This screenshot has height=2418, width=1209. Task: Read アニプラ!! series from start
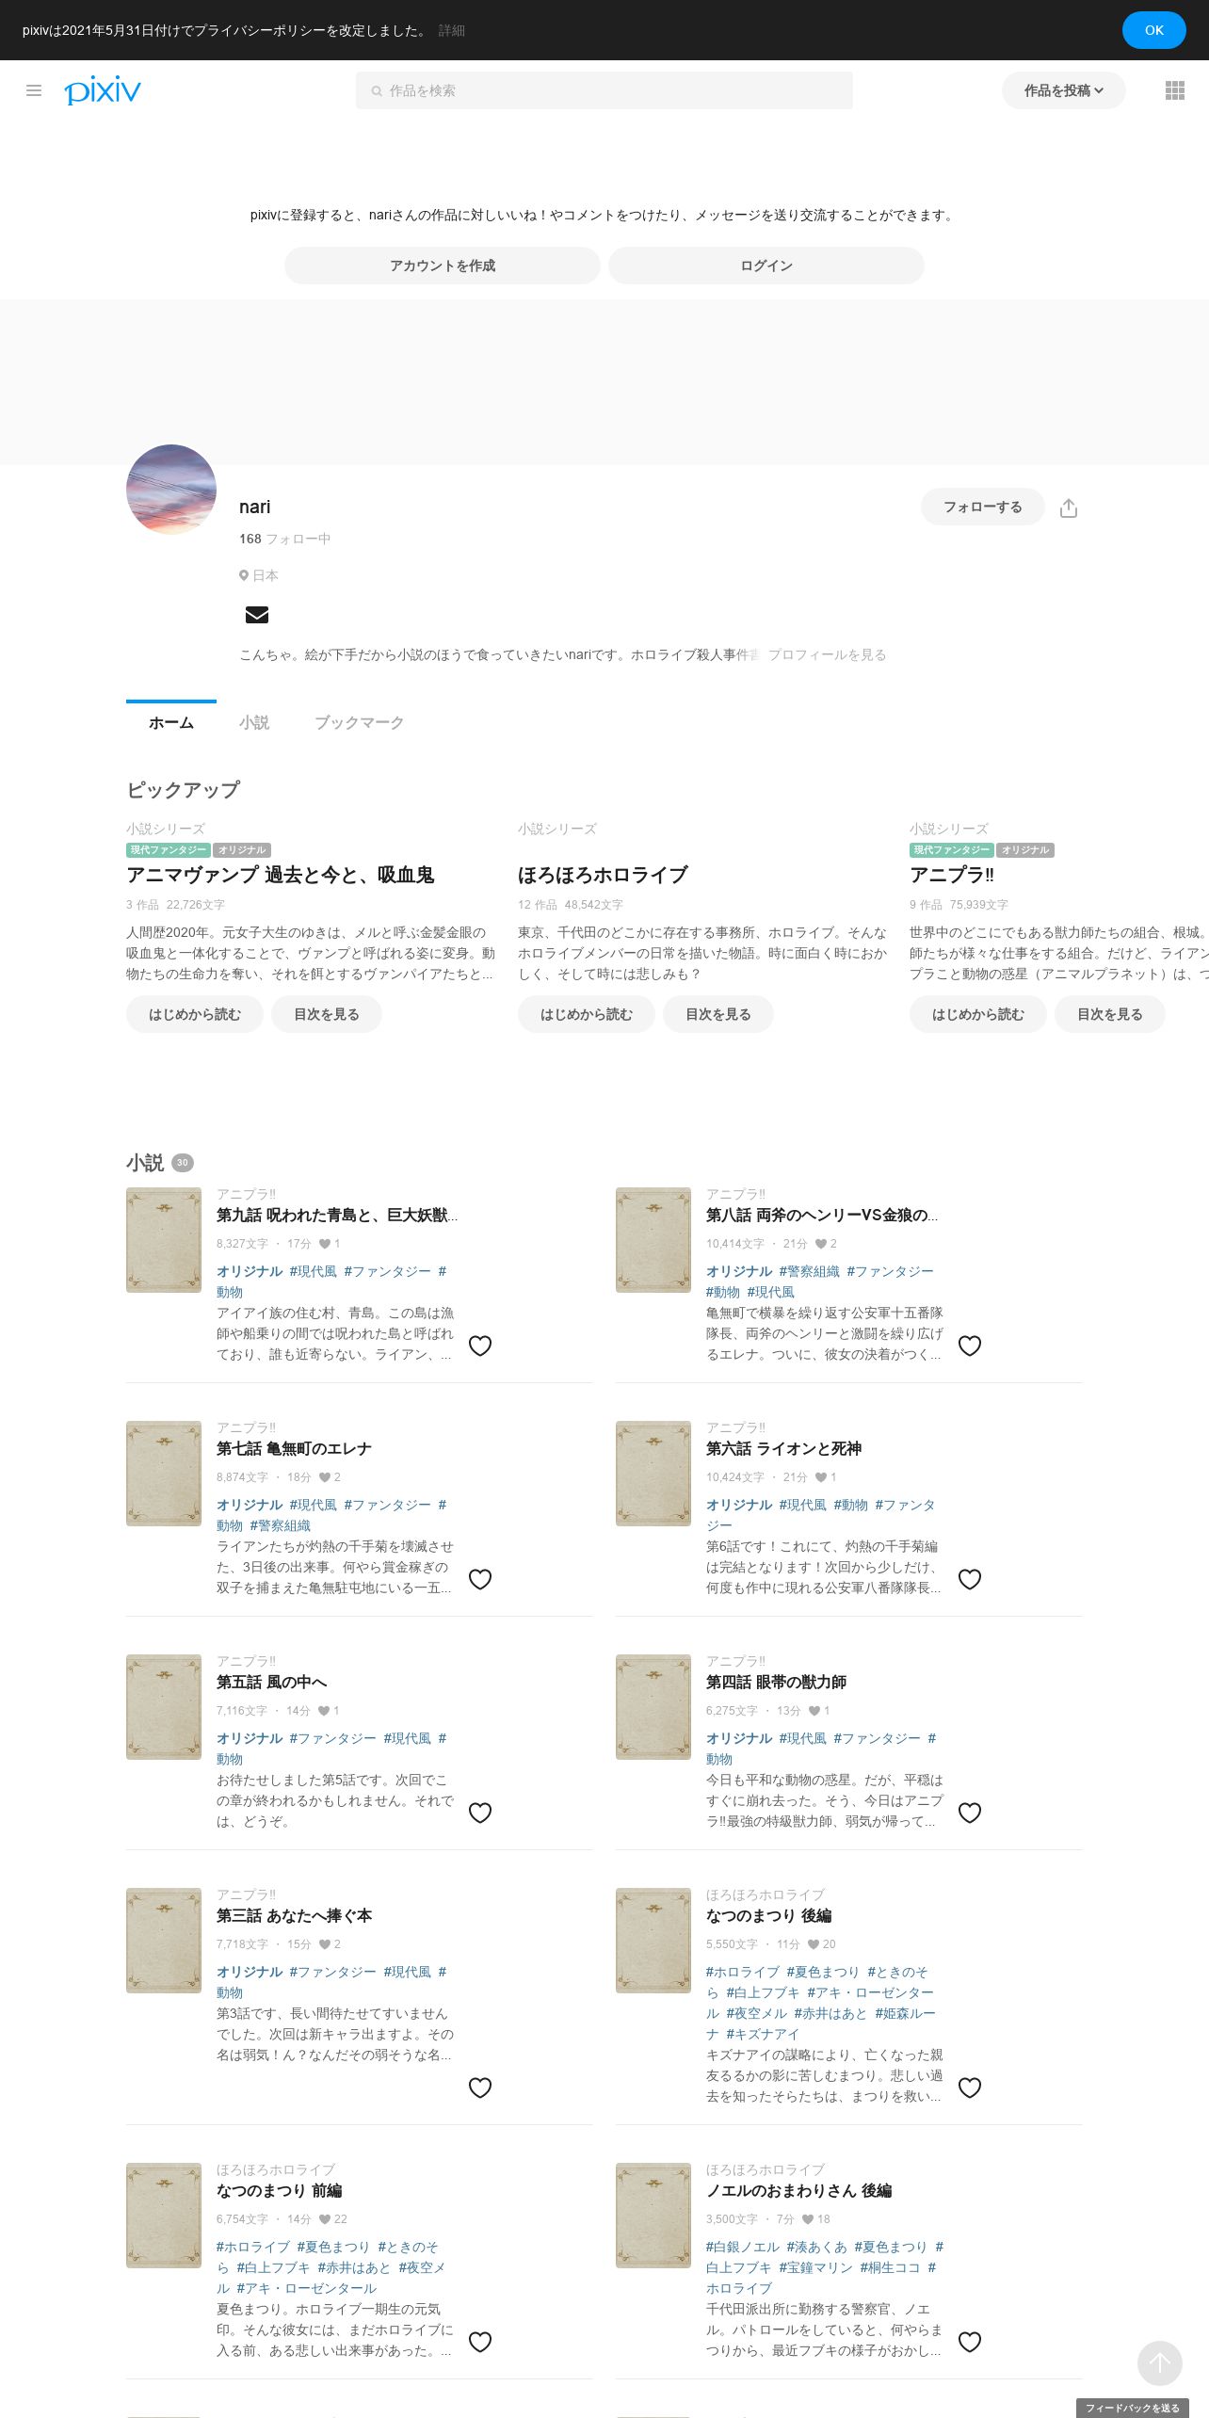tap(978, 1014)
